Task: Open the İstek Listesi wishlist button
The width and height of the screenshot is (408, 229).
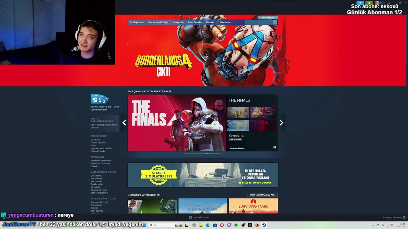Action: (267, 17)
